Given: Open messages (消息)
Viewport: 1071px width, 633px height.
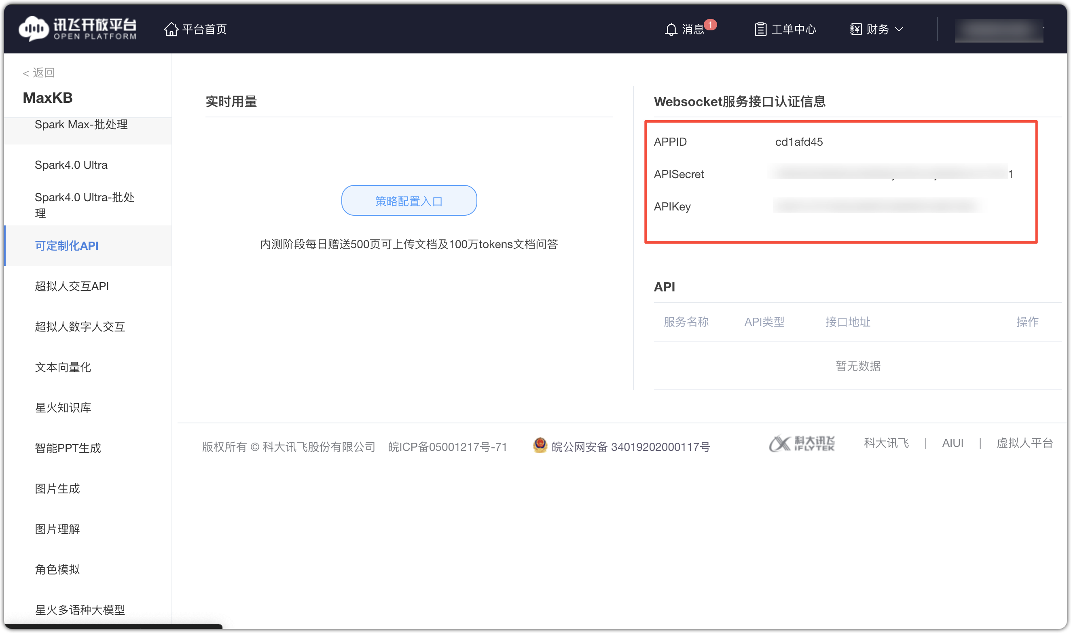Looking at the screenshot, I should [692, 30].
